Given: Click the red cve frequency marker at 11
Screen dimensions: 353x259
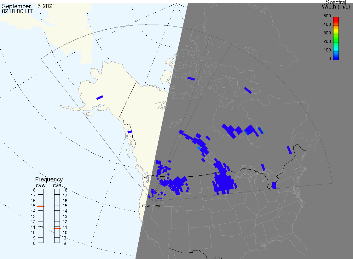Looking at the screenshot, I should (57, 228).
